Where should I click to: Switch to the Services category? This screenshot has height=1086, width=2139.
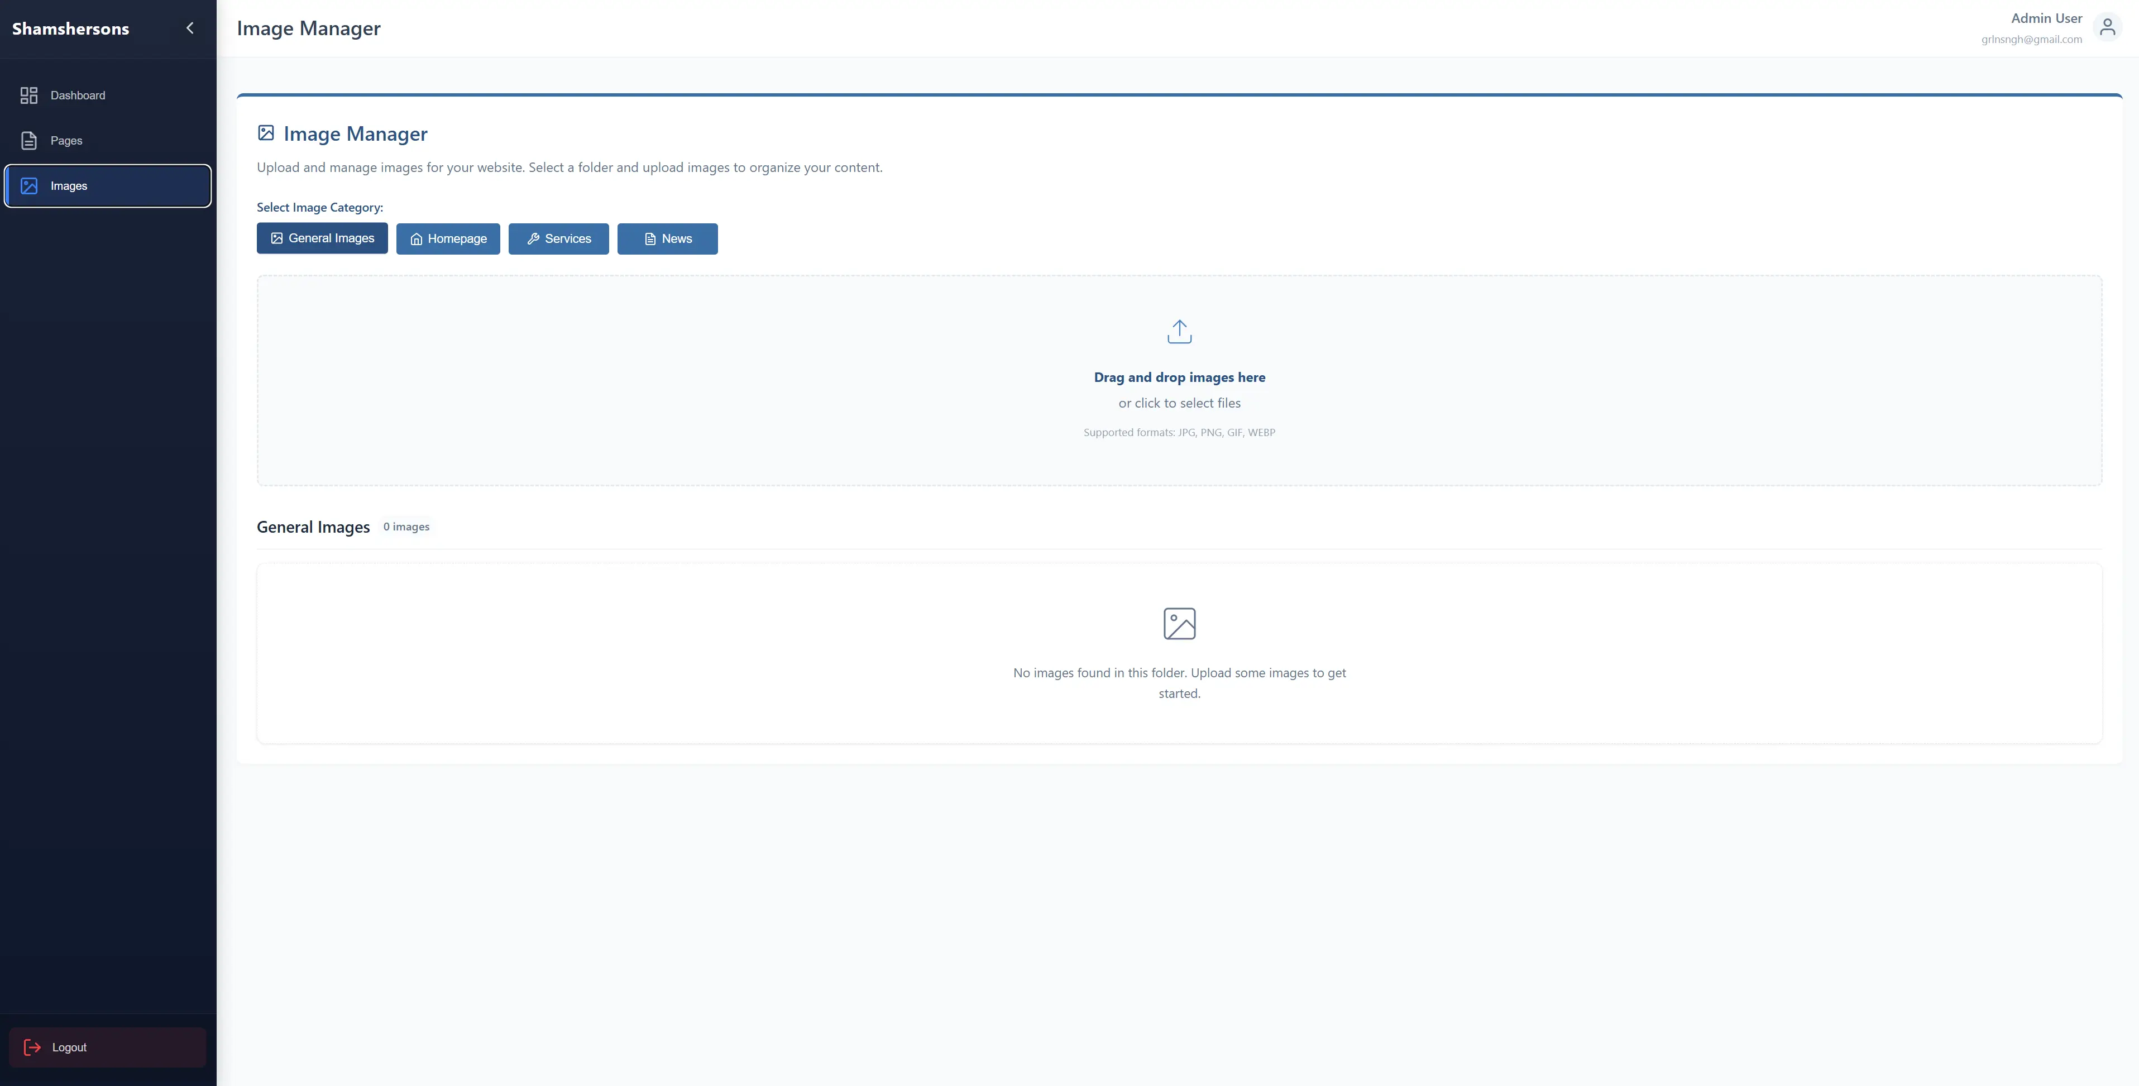coord(559,239)
